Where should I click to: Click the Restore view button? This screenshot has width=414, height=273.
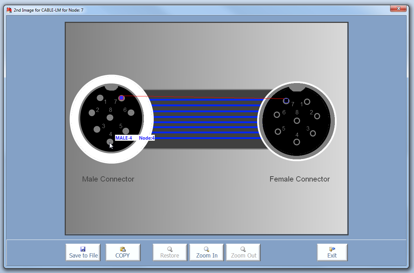[170, 252]
